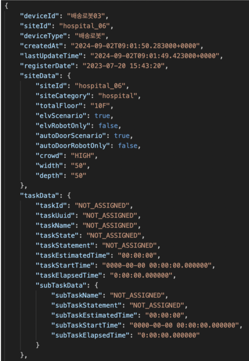Collapse the "taskData" object brace
Viewport: 249px width, 361px height.
69,196
